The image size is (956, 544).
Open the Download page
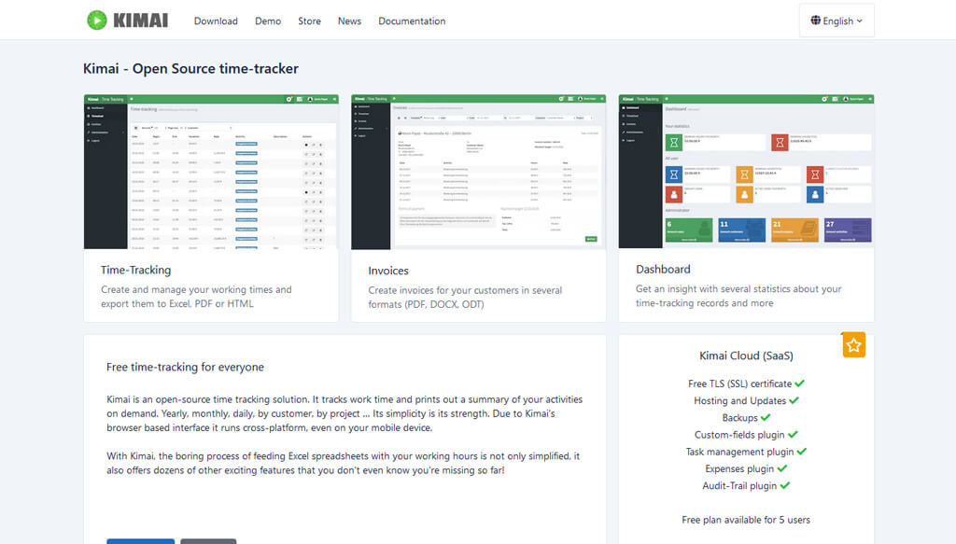216,21
